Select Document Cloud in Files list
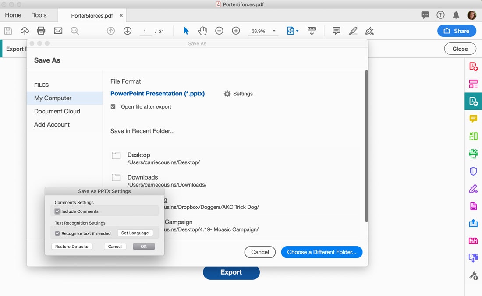 pos(57,111)
